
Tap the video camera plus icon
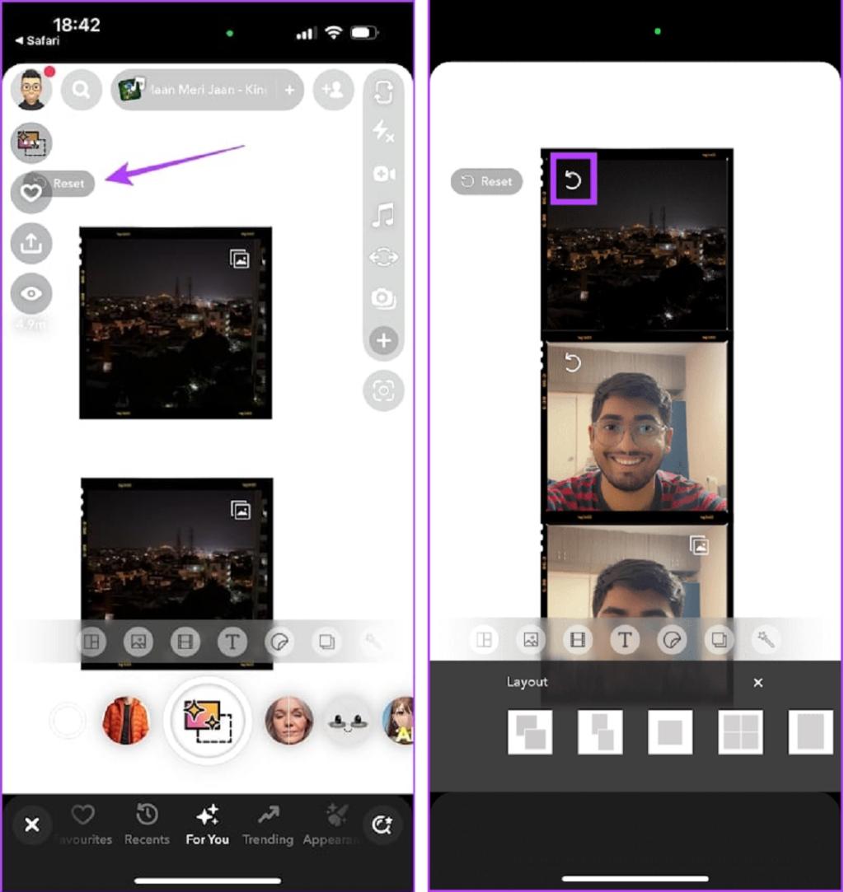coord(383,174)
